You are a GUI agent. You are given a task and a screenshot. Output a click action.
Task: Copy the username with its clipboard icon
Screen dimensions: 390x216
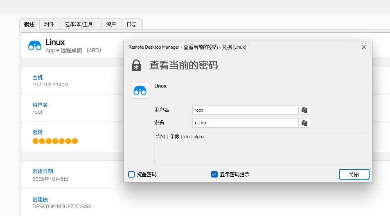click(x=304, y=110)
